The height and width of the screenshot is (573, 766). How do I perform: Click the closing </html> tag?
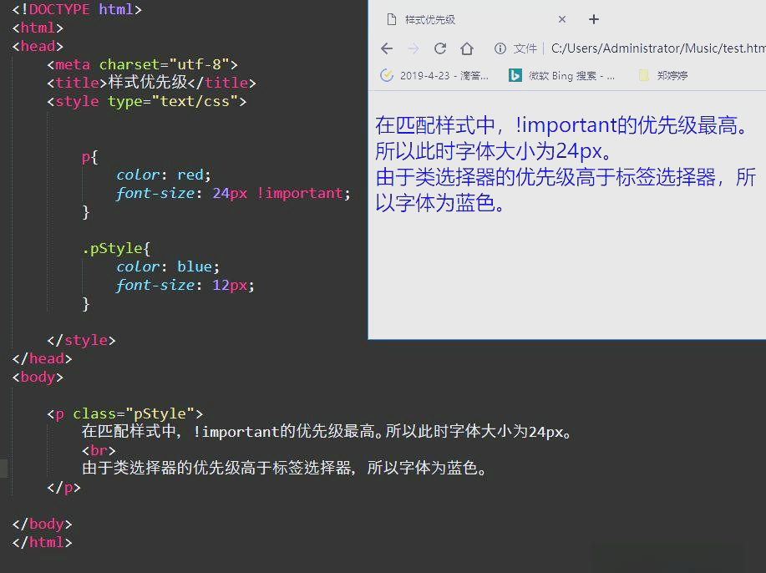[42, 542]
